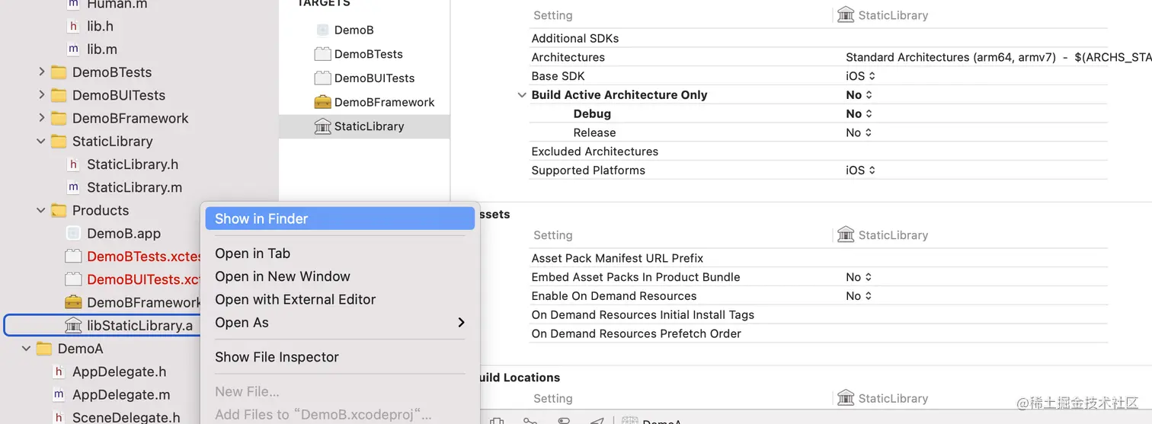Select the DemoBUITests target
1152x424 pixels.
(x=374, y=78)
